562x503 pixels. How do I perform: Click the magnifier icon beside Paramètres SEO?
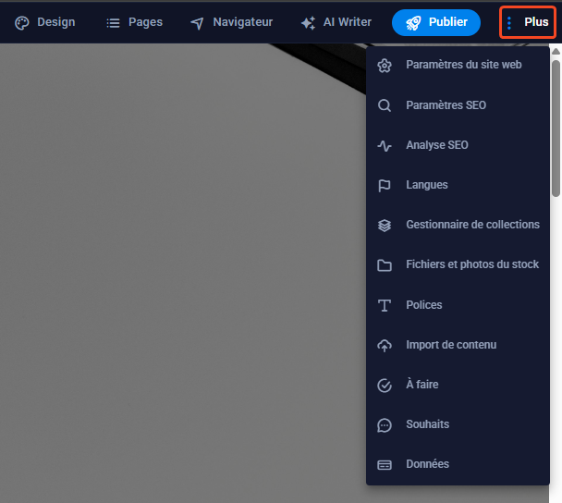[x=385, y=105]
